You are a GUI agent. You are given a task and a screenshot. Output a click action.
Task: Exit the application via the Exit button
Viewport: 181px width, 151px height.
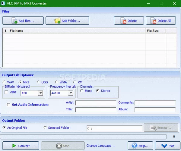[168, 146]
